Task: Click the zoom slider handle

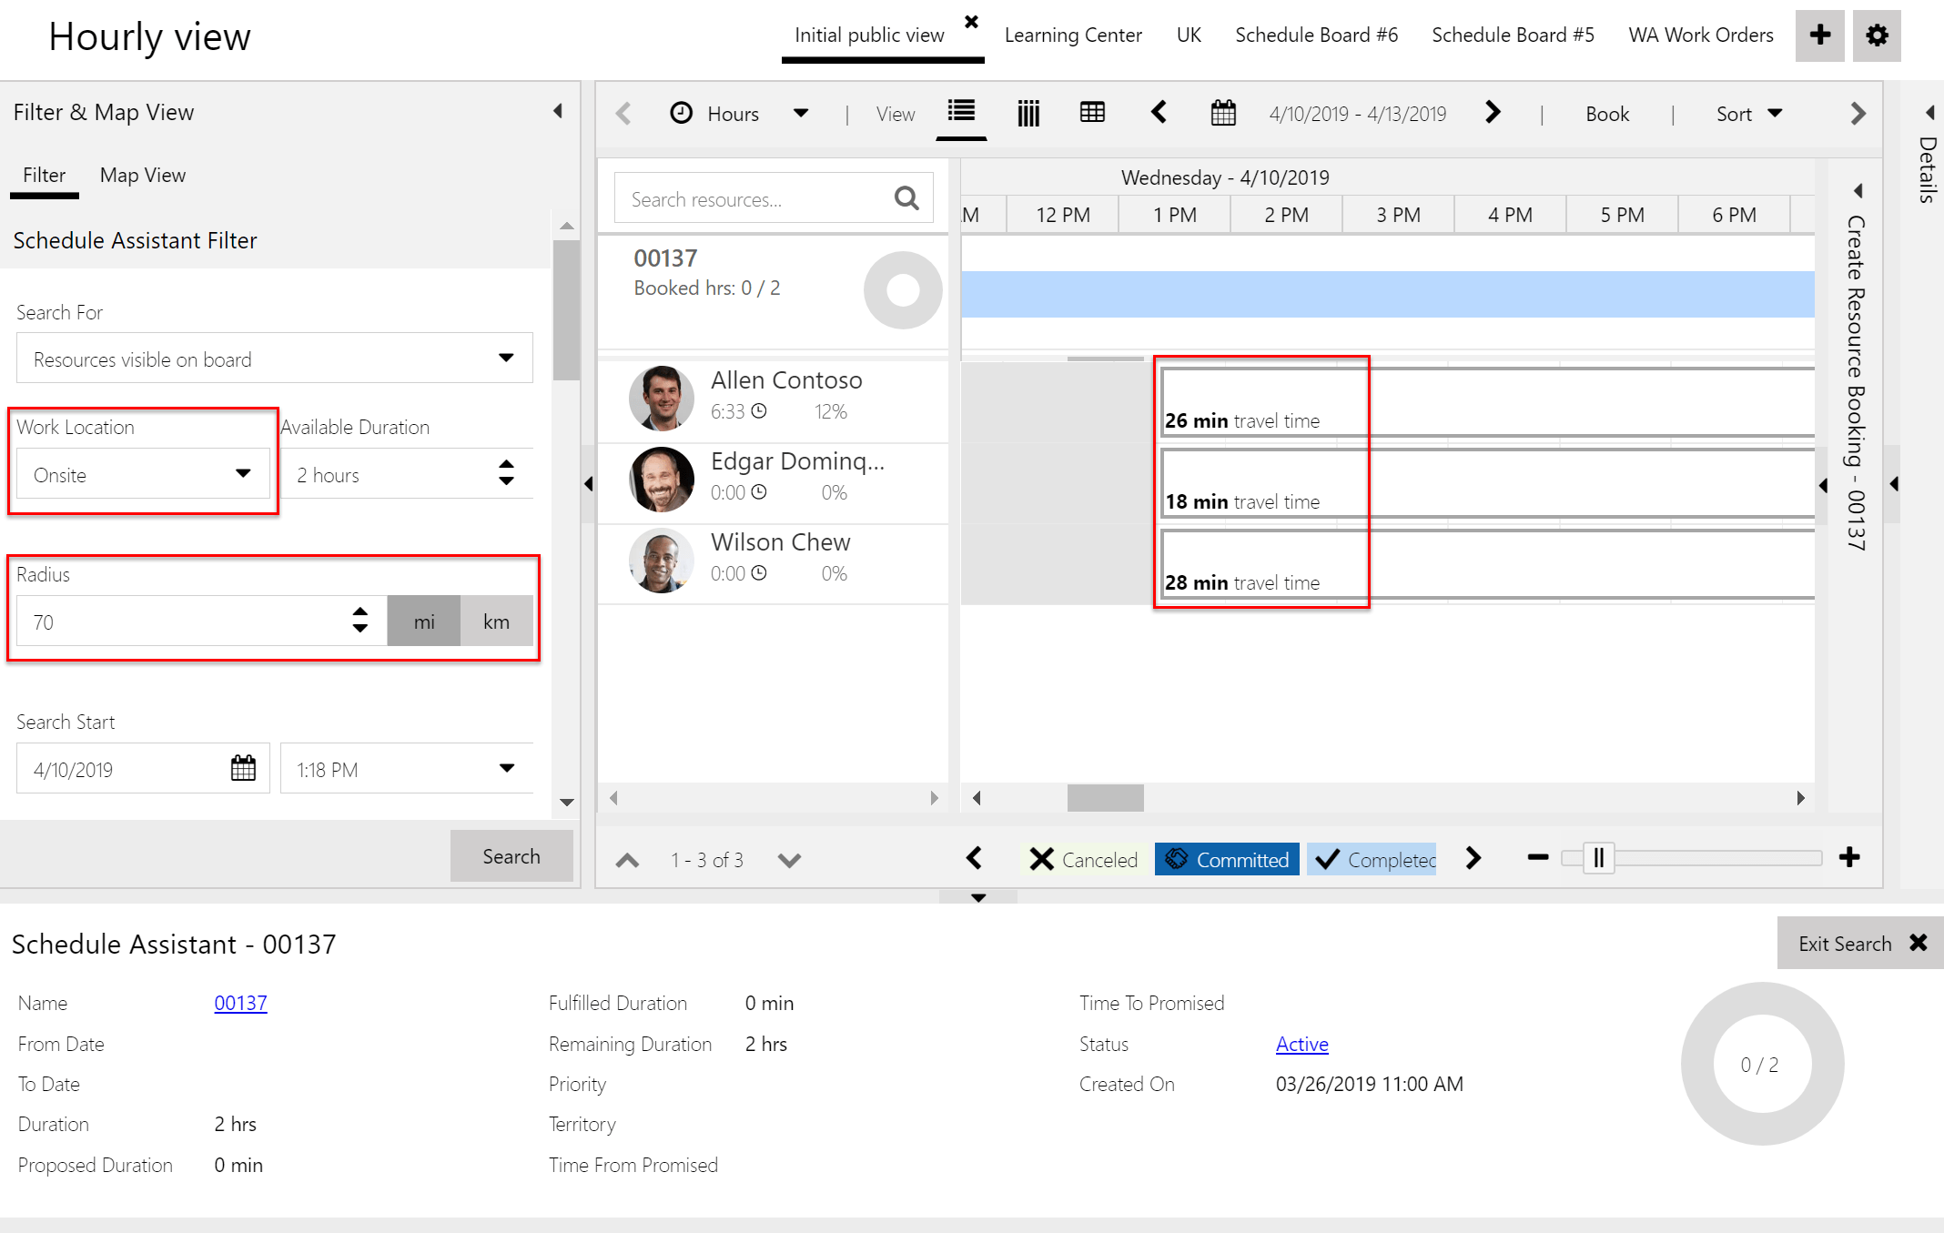Action: point(1599,857)
